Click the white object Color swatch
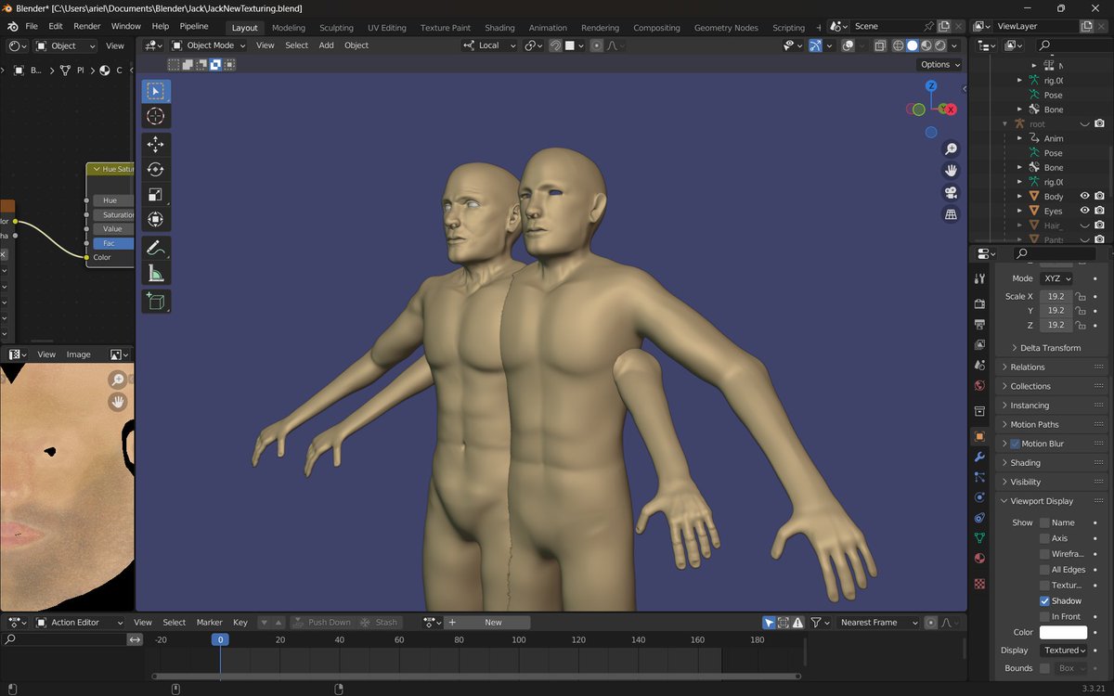 click(1064, 633)
